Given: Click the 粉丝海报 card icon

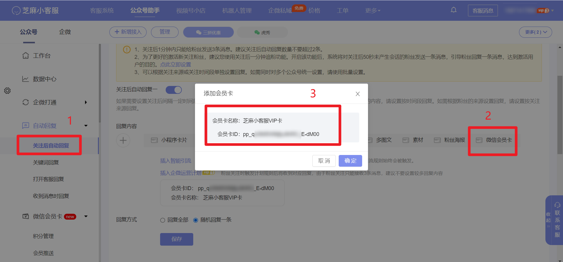Looking at the screenshot, I should point(437,140).
